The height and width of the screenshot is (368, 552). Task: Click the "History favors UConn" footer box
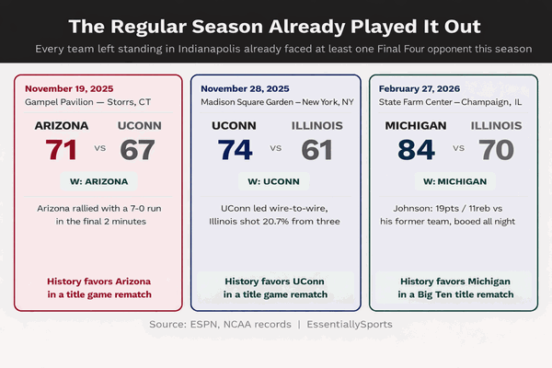tap(276, 287)
